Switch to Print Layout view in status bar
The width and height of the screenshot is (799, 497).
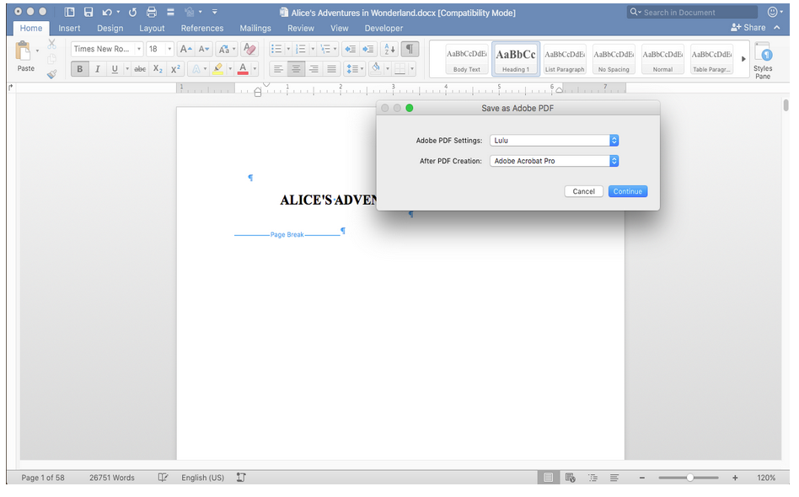pyautogui.click(x=549, y=478)
